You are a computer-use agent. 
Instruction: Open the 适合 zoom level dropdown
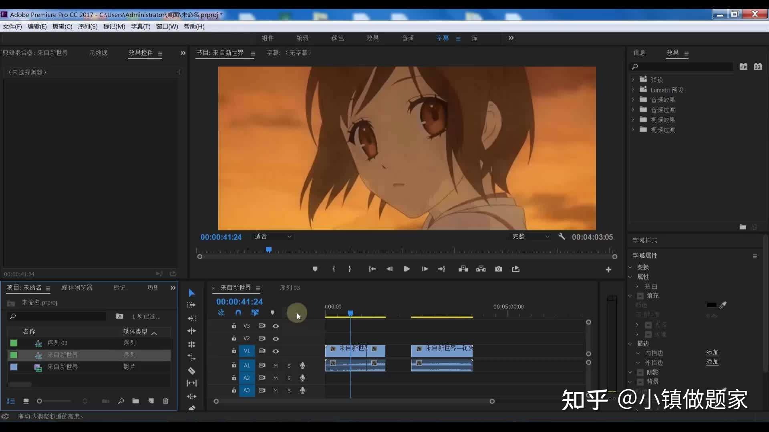(x=273, y=237)
